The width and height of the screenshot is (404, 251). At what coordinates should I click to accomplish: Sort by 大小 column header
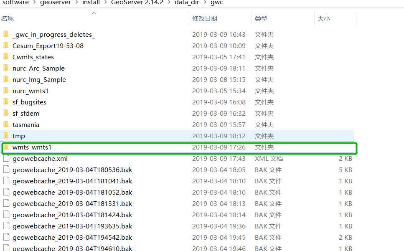[324, 18]
